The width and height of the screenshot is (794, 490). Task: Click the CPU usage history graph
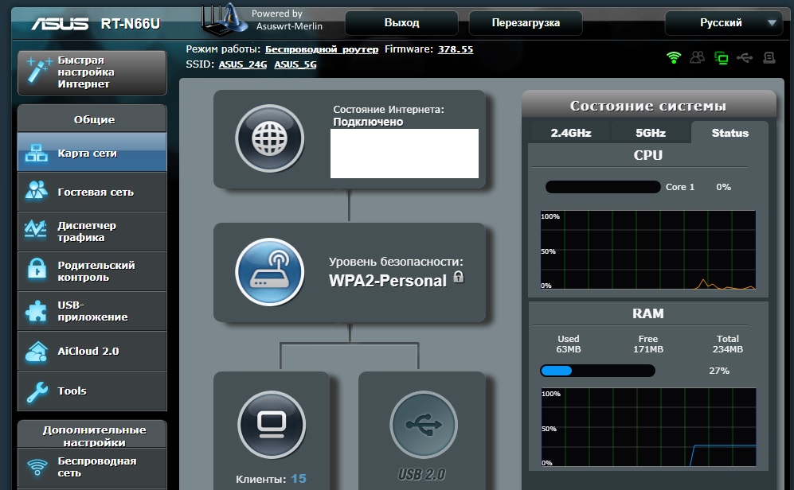[648, 251]
